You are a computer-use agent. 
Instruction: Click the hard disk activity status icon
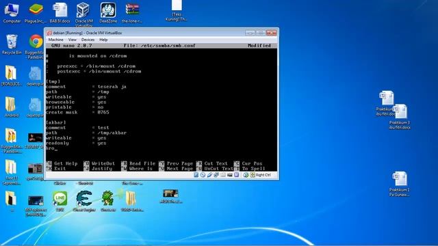[x=196, y=175]
